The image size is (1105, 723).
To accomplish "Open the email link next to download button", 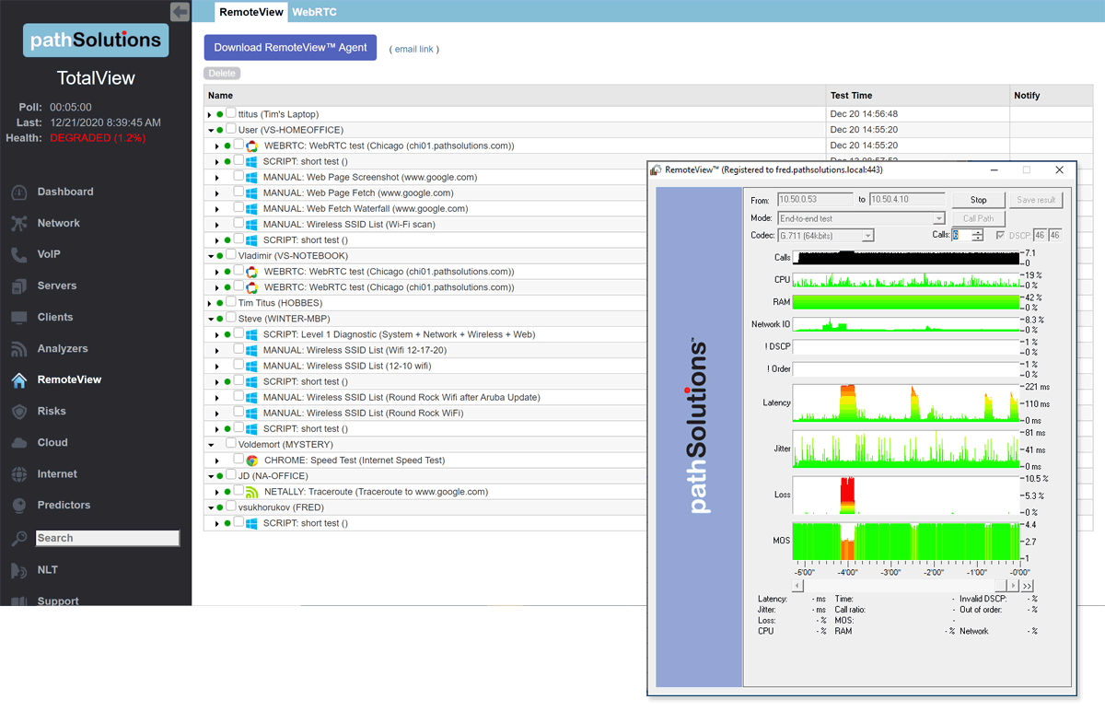I will click(x=413, y=50).
